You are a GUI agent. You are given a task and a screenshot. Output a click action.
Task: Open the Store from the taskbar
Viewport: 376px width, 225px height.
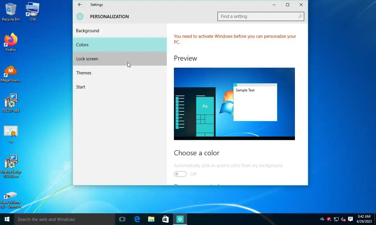[x=166, y=219]
